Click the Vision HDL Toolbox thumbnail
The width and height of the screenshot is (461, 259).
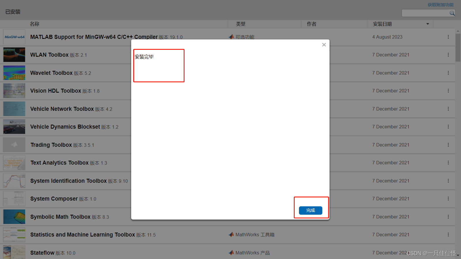pyautogui.click(x=14, y=91)
